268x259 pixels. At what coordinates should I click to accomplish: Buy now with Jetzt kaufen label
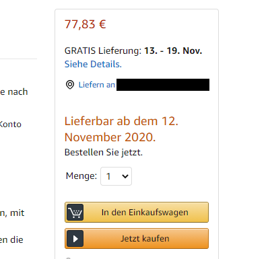click(145, 239)
